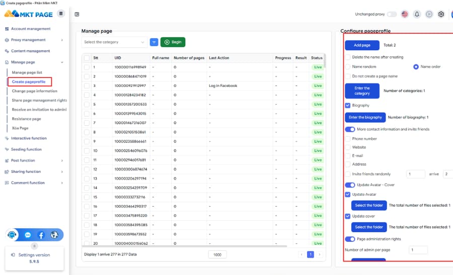Uncheck the Biography checkbox
The image size is (453, 275).
coord(348,106)
